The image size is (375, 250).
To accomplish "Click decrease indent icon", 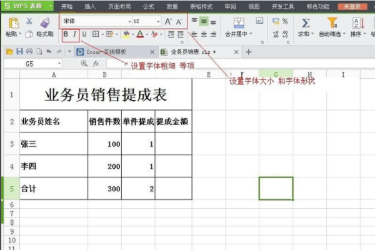I will click(171, 34).
